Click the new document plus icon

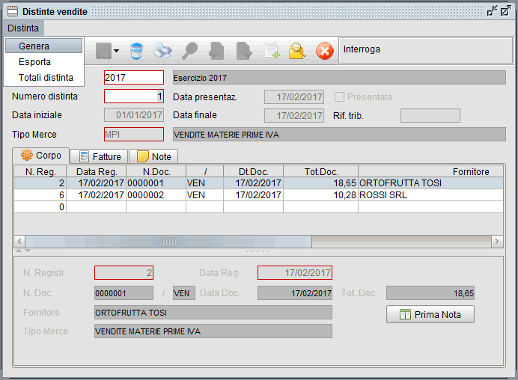270,51
